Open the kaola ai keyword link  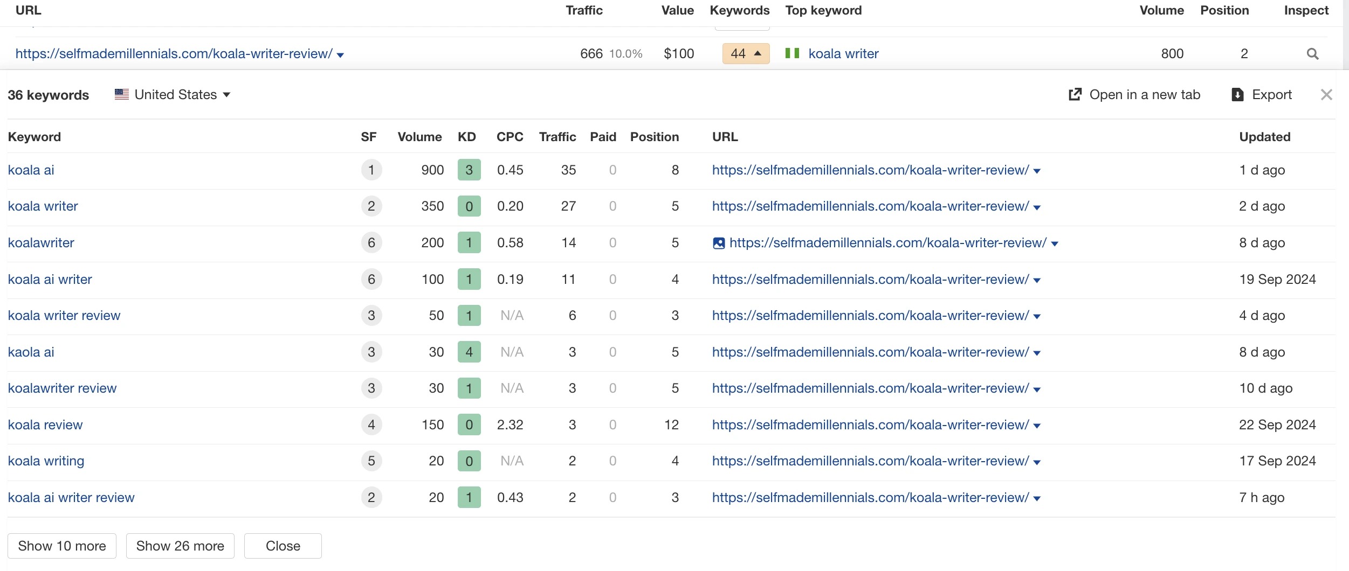[x=31, y=352]
